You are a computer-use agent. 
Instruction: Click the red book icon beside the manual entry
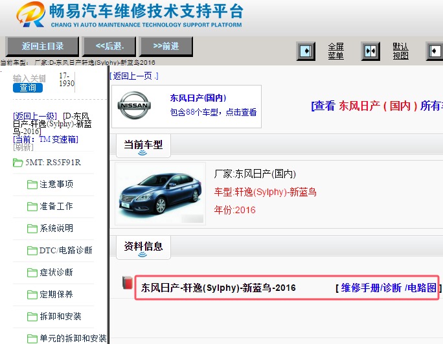pos(128,283)
